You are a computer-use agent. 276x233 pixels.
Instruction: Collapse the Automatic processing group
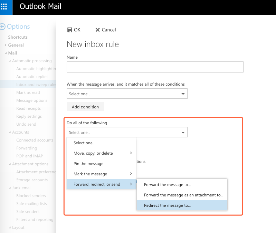[x=10, y=61]
